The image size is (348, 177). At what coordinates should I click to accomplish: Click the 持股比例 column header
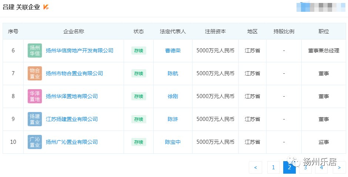click(x=284, y=31)
